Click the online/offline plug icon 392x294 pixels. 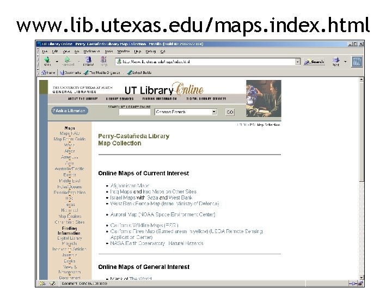click(x=352, y=284)
